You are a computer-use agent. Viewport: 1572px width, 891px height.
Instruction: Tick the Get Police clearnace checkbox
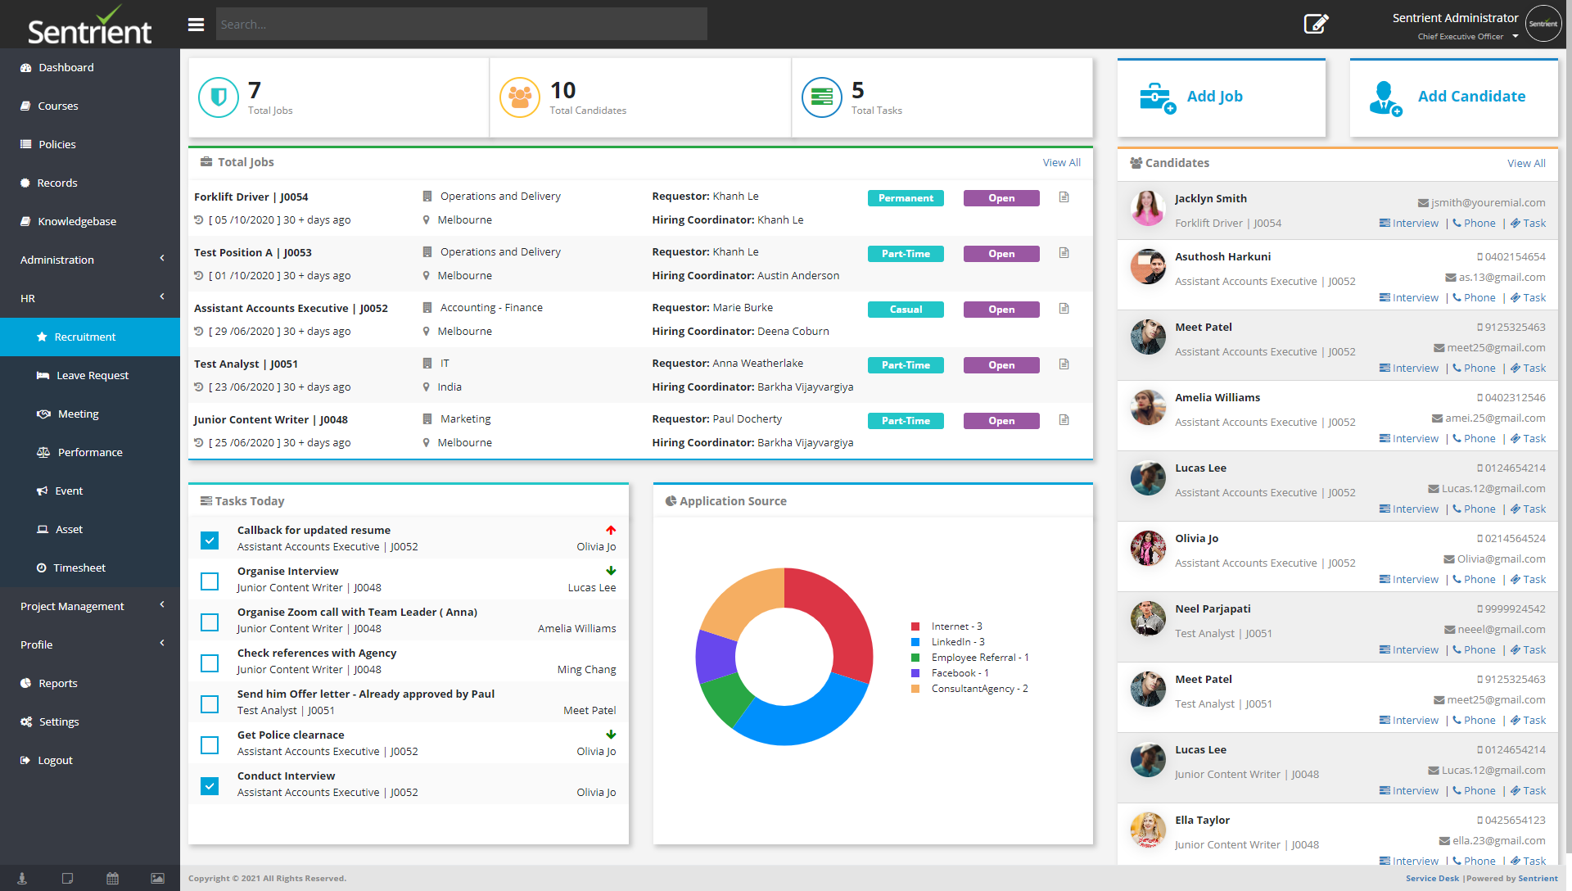pos(210,745)
